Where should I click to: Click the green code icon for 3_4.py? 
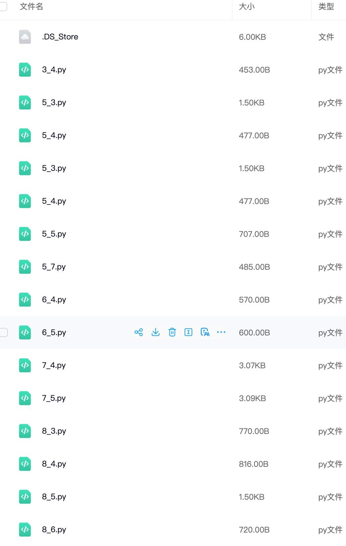[x=25, y=70]
